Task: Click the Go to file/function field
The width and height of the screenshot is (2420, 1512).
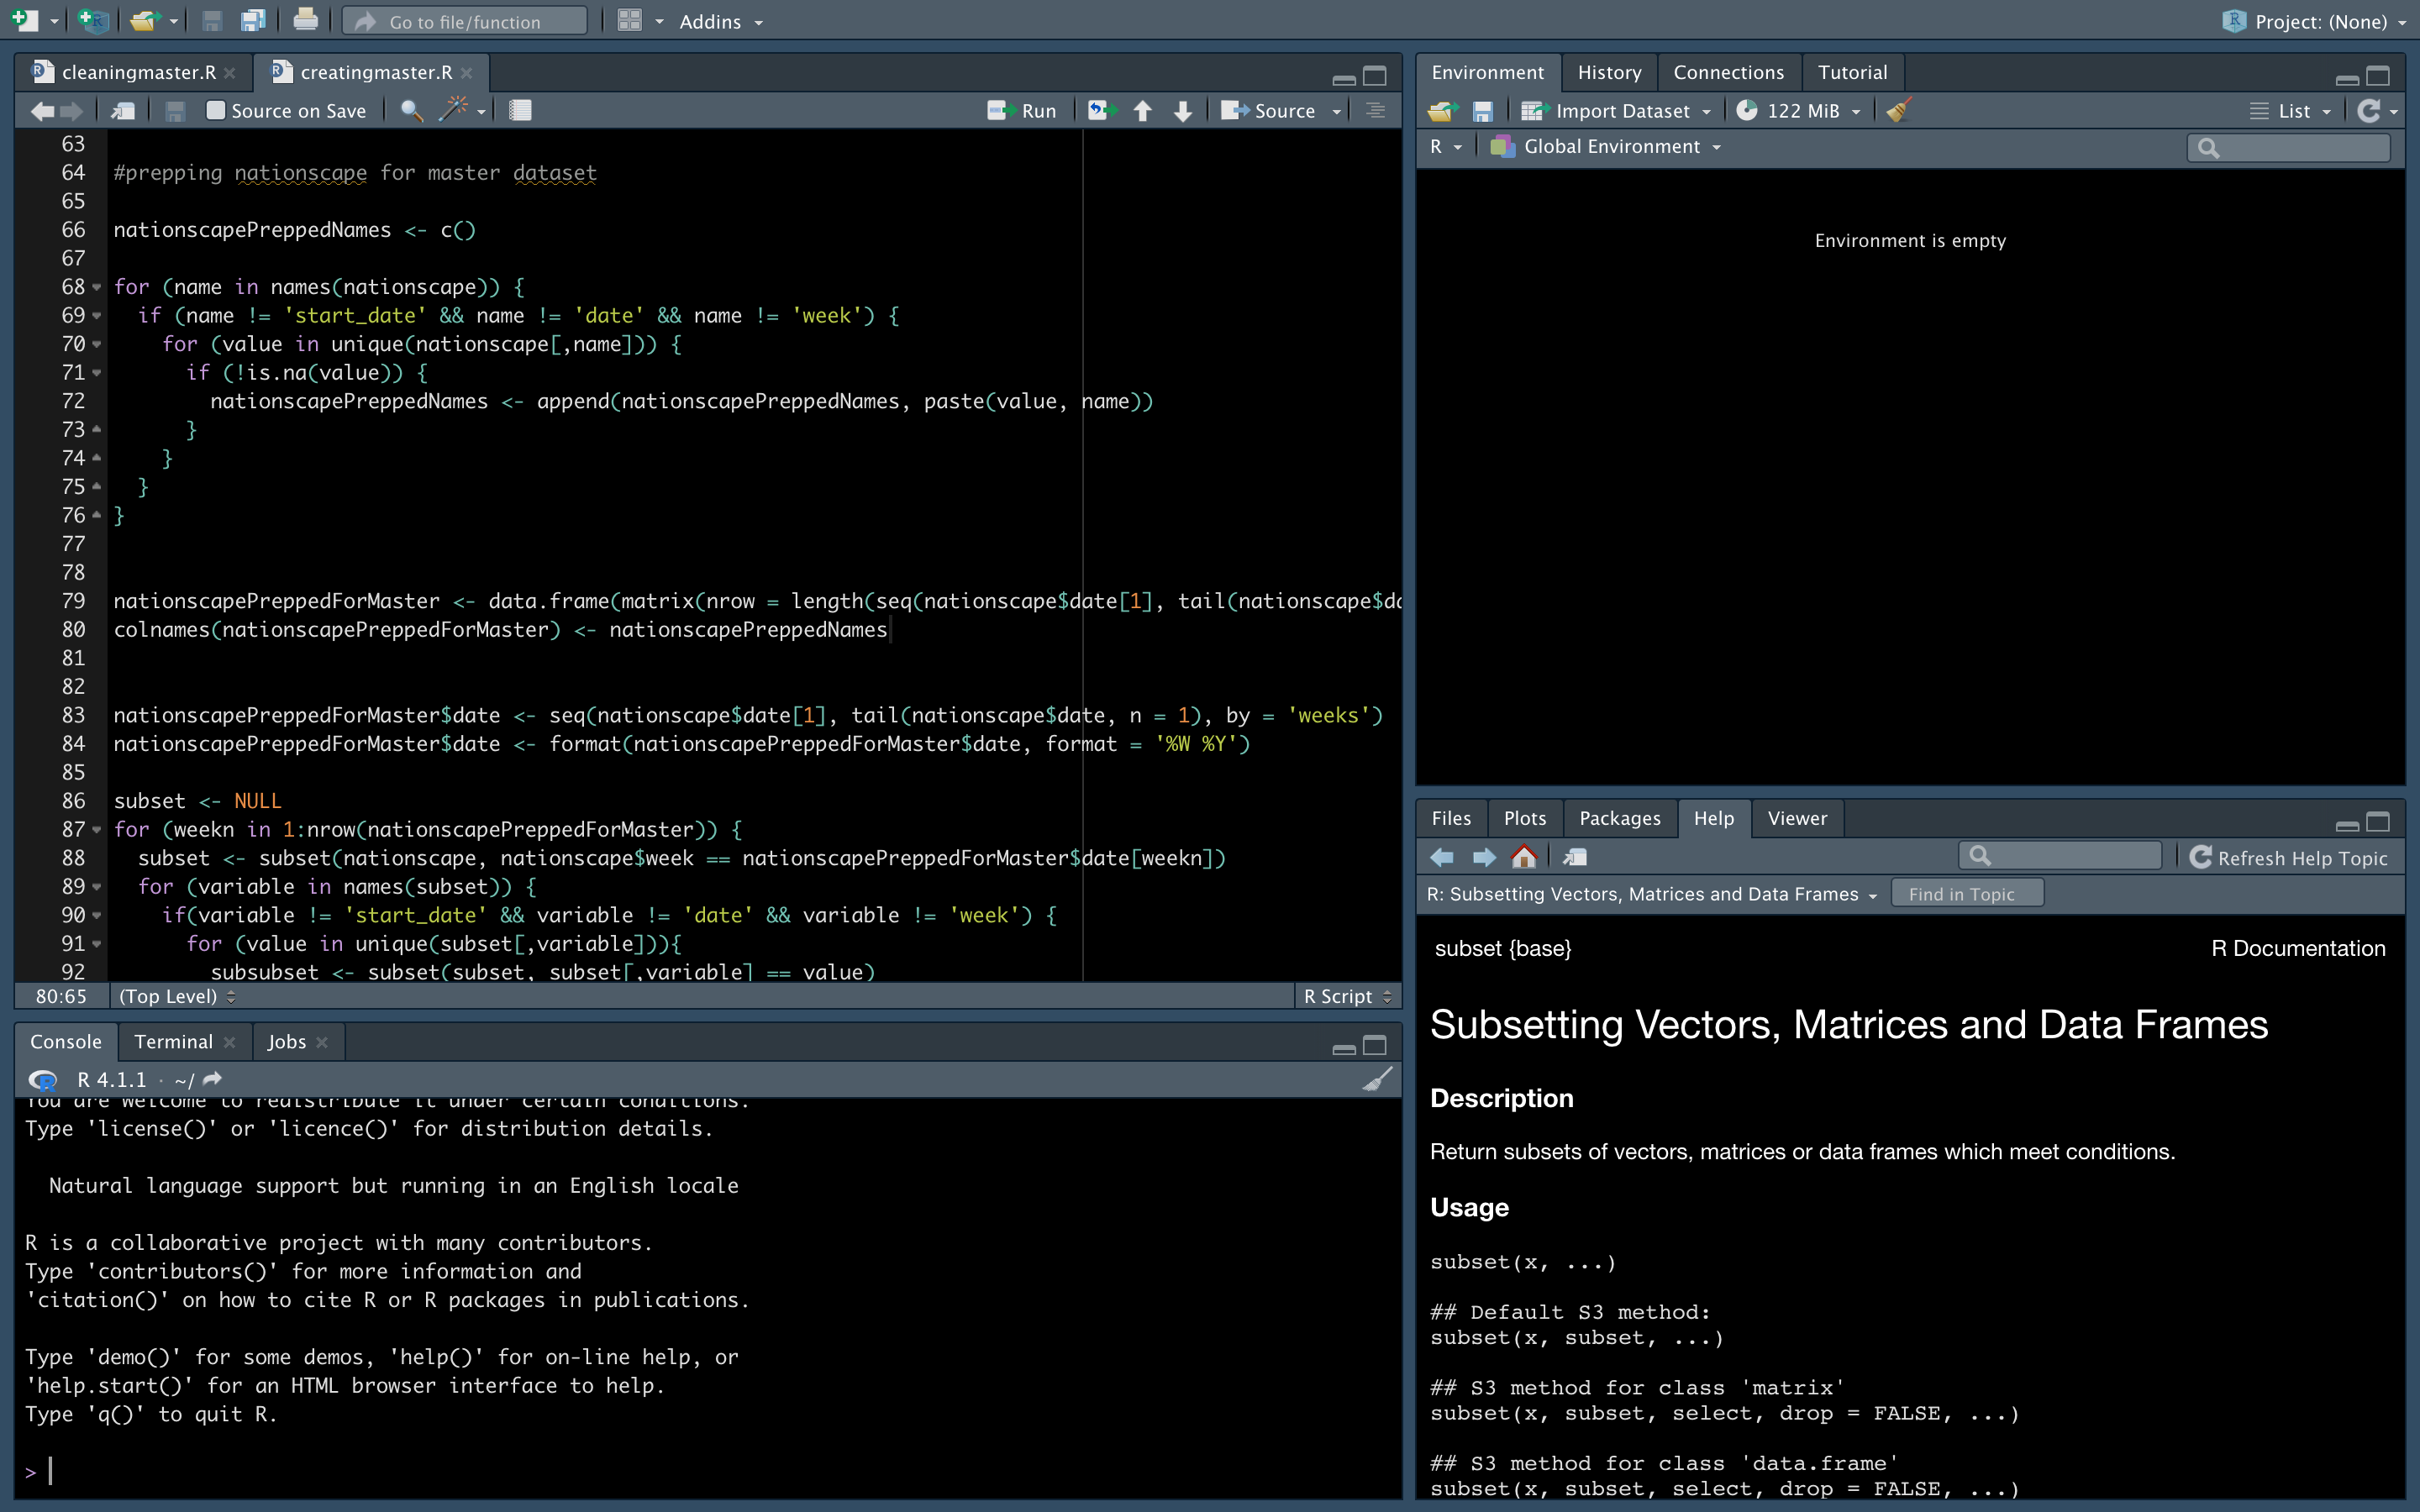Action: click(x=465, y=21)
